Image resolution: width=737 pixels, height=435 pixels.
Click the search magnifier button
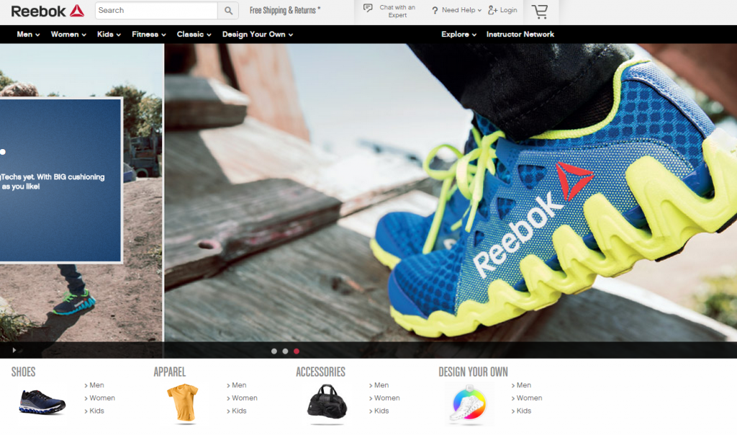tap(228, 10)
